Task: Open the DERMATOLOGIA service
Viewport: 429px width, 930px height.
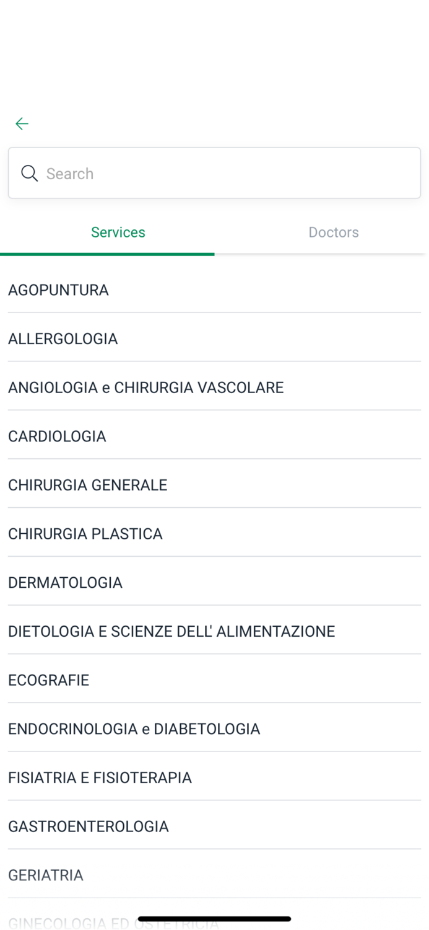Action: (x=65, y=582)
